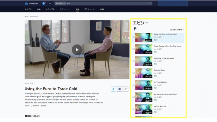Open the episode sort order dropdown
217x122 pixels.
(177, 29)
